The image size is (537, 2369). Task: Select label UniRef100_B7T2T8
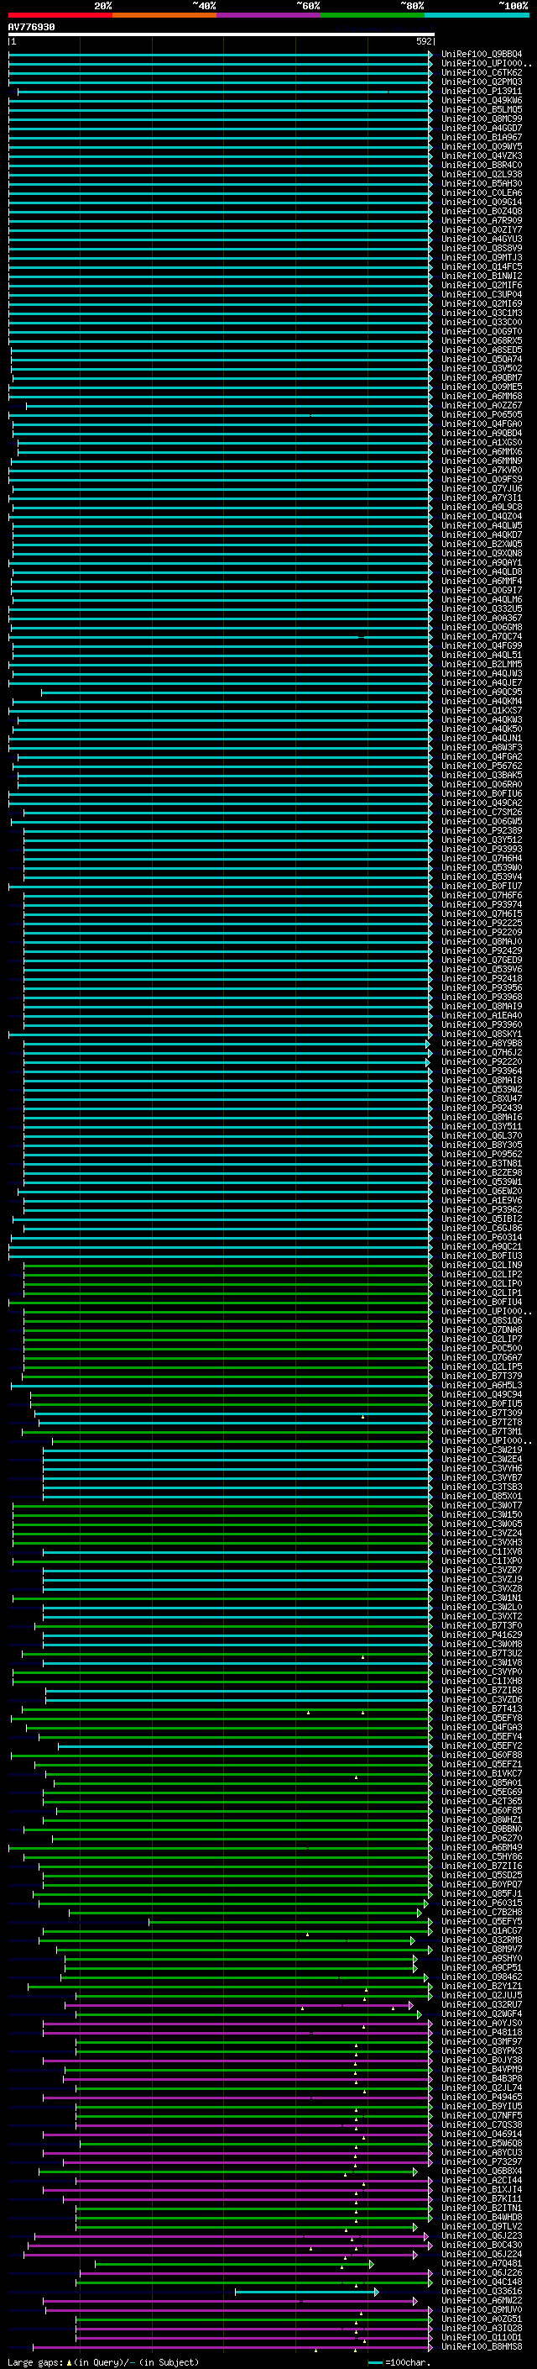click(481, 1423)
